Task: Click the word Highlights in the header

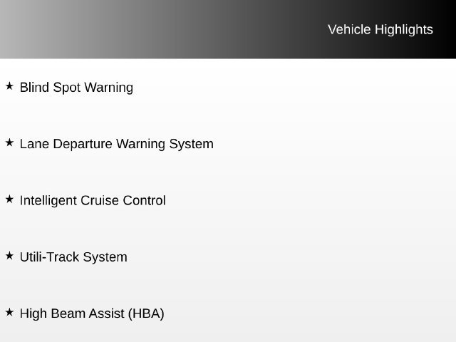Action: pyautogui.click(x=404, y=30)
